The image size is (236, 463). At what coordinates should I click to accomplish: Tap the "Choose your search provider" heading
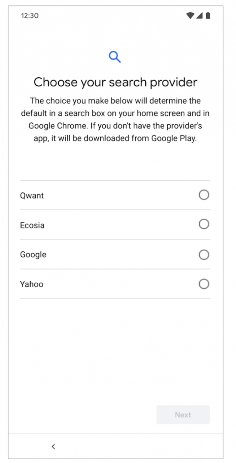tap(116, 82)
